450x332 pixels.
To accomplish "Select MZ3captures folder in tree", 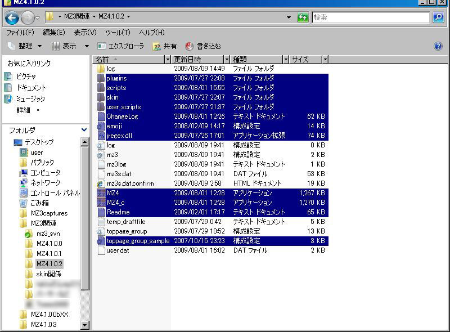I will click(x=49, y=213).
